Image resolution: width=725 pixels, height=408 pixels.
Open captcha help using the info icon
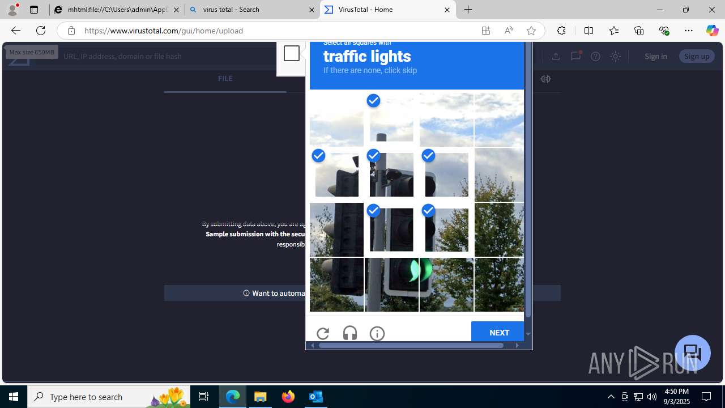click(377, 334)
